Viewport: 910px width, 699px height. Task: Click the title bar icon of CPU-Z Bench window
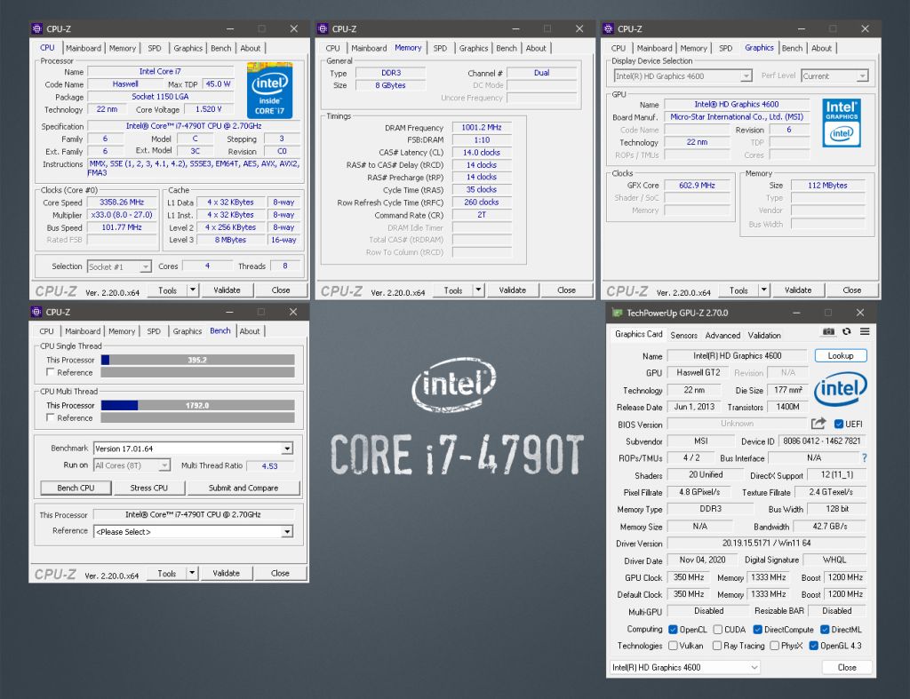click(x=36, y=312)
